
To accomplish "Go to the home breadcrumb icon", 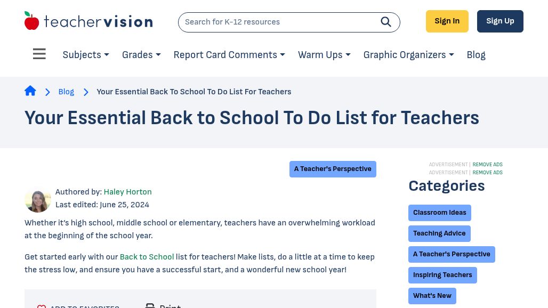I will coord(30,91).
